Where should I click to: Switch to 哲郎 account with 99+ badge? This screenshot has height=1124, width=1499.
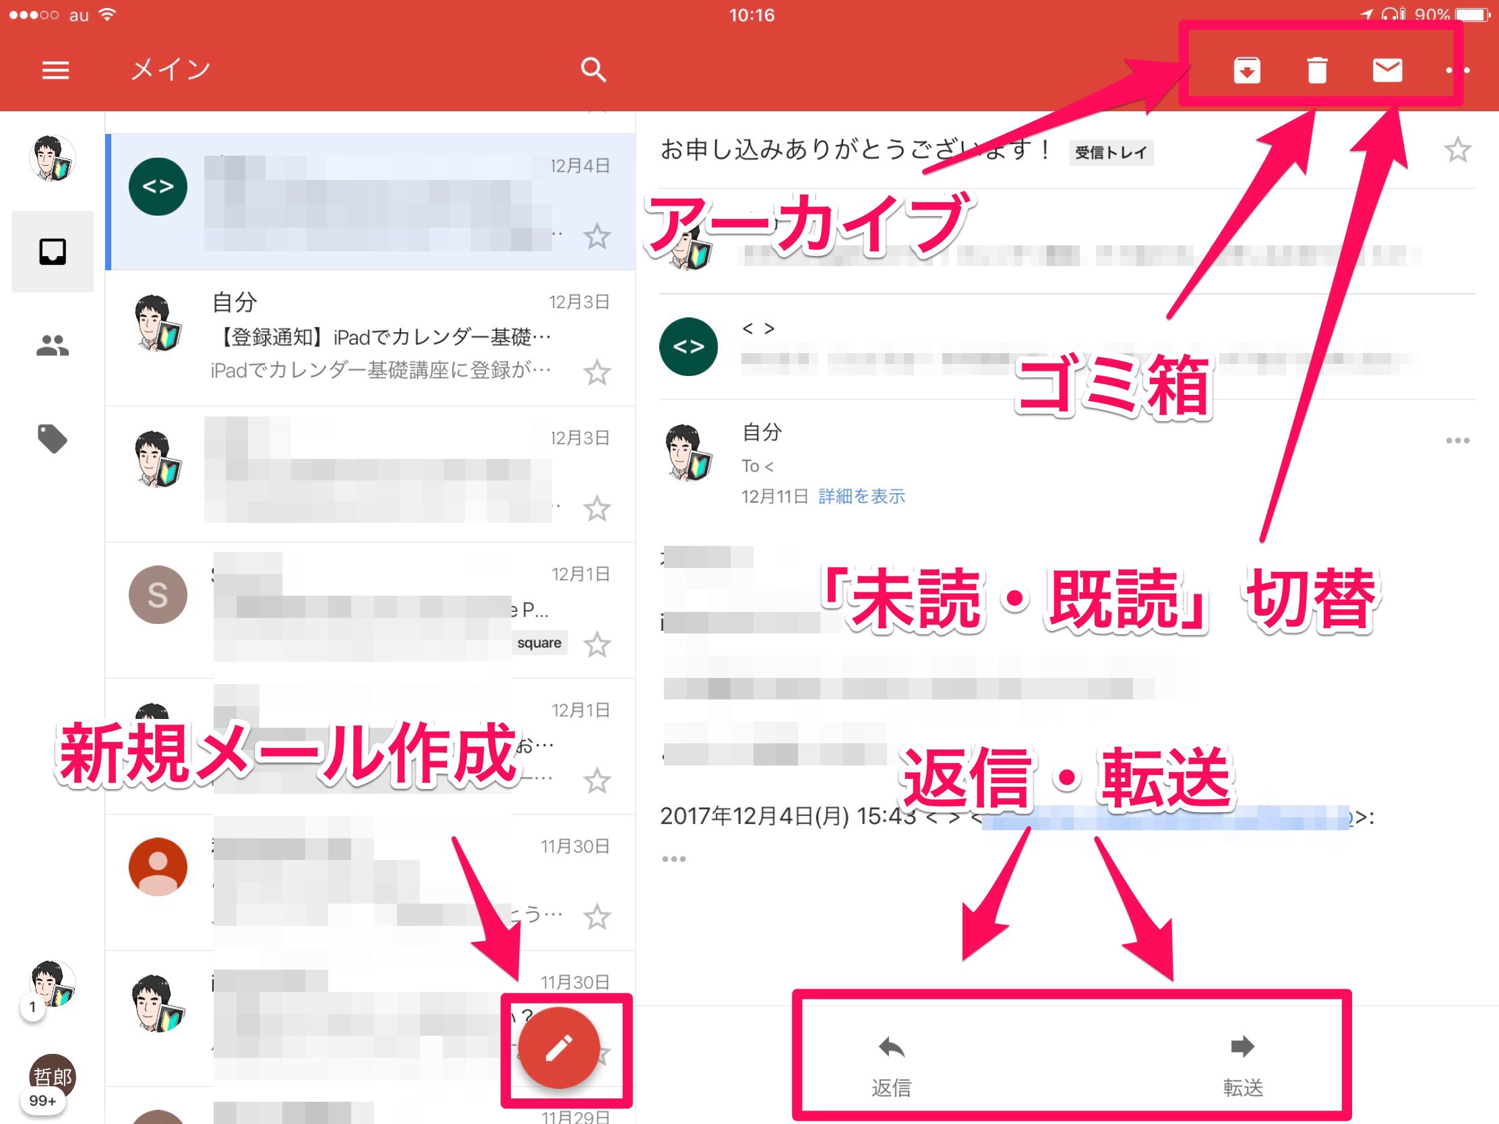52,1078
